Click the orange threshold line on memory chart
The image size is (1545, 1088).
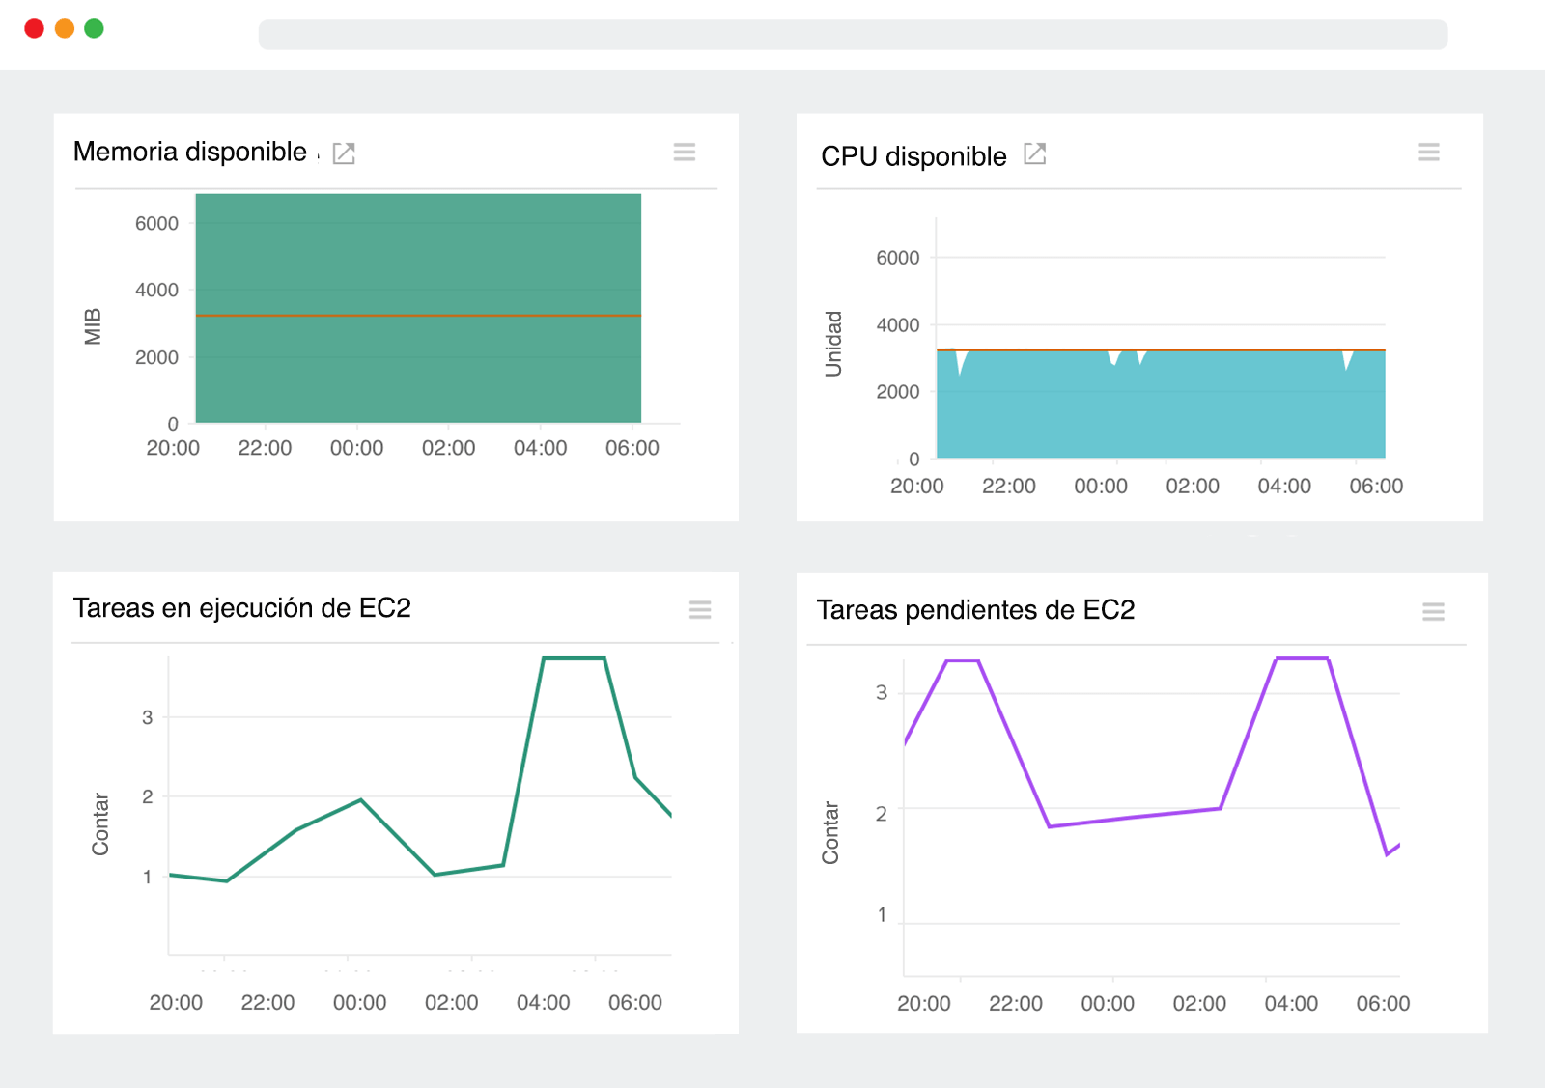415,316
